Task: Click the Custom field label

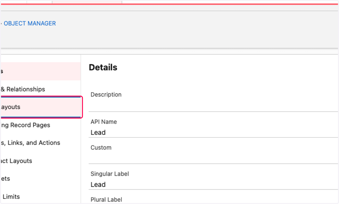Action: coord(101,148)
